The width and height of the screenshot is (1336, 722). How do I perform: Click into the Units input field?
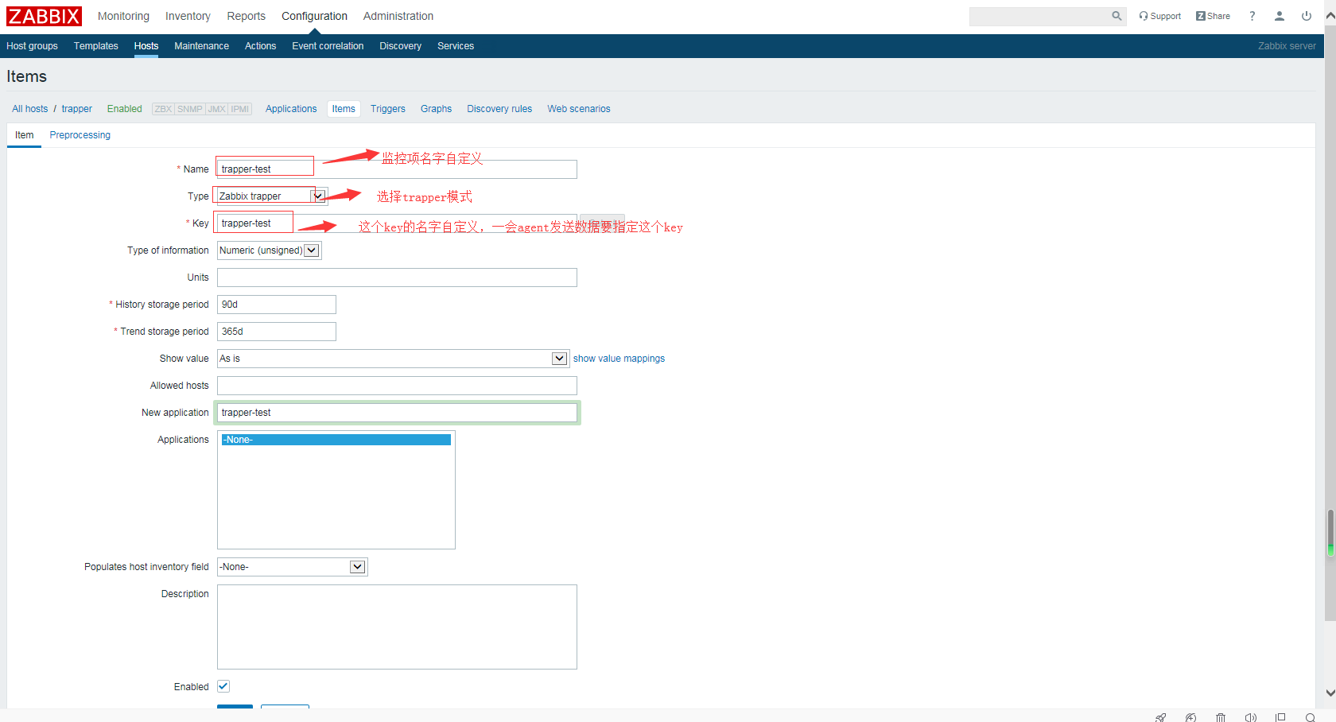pos(397,278)
